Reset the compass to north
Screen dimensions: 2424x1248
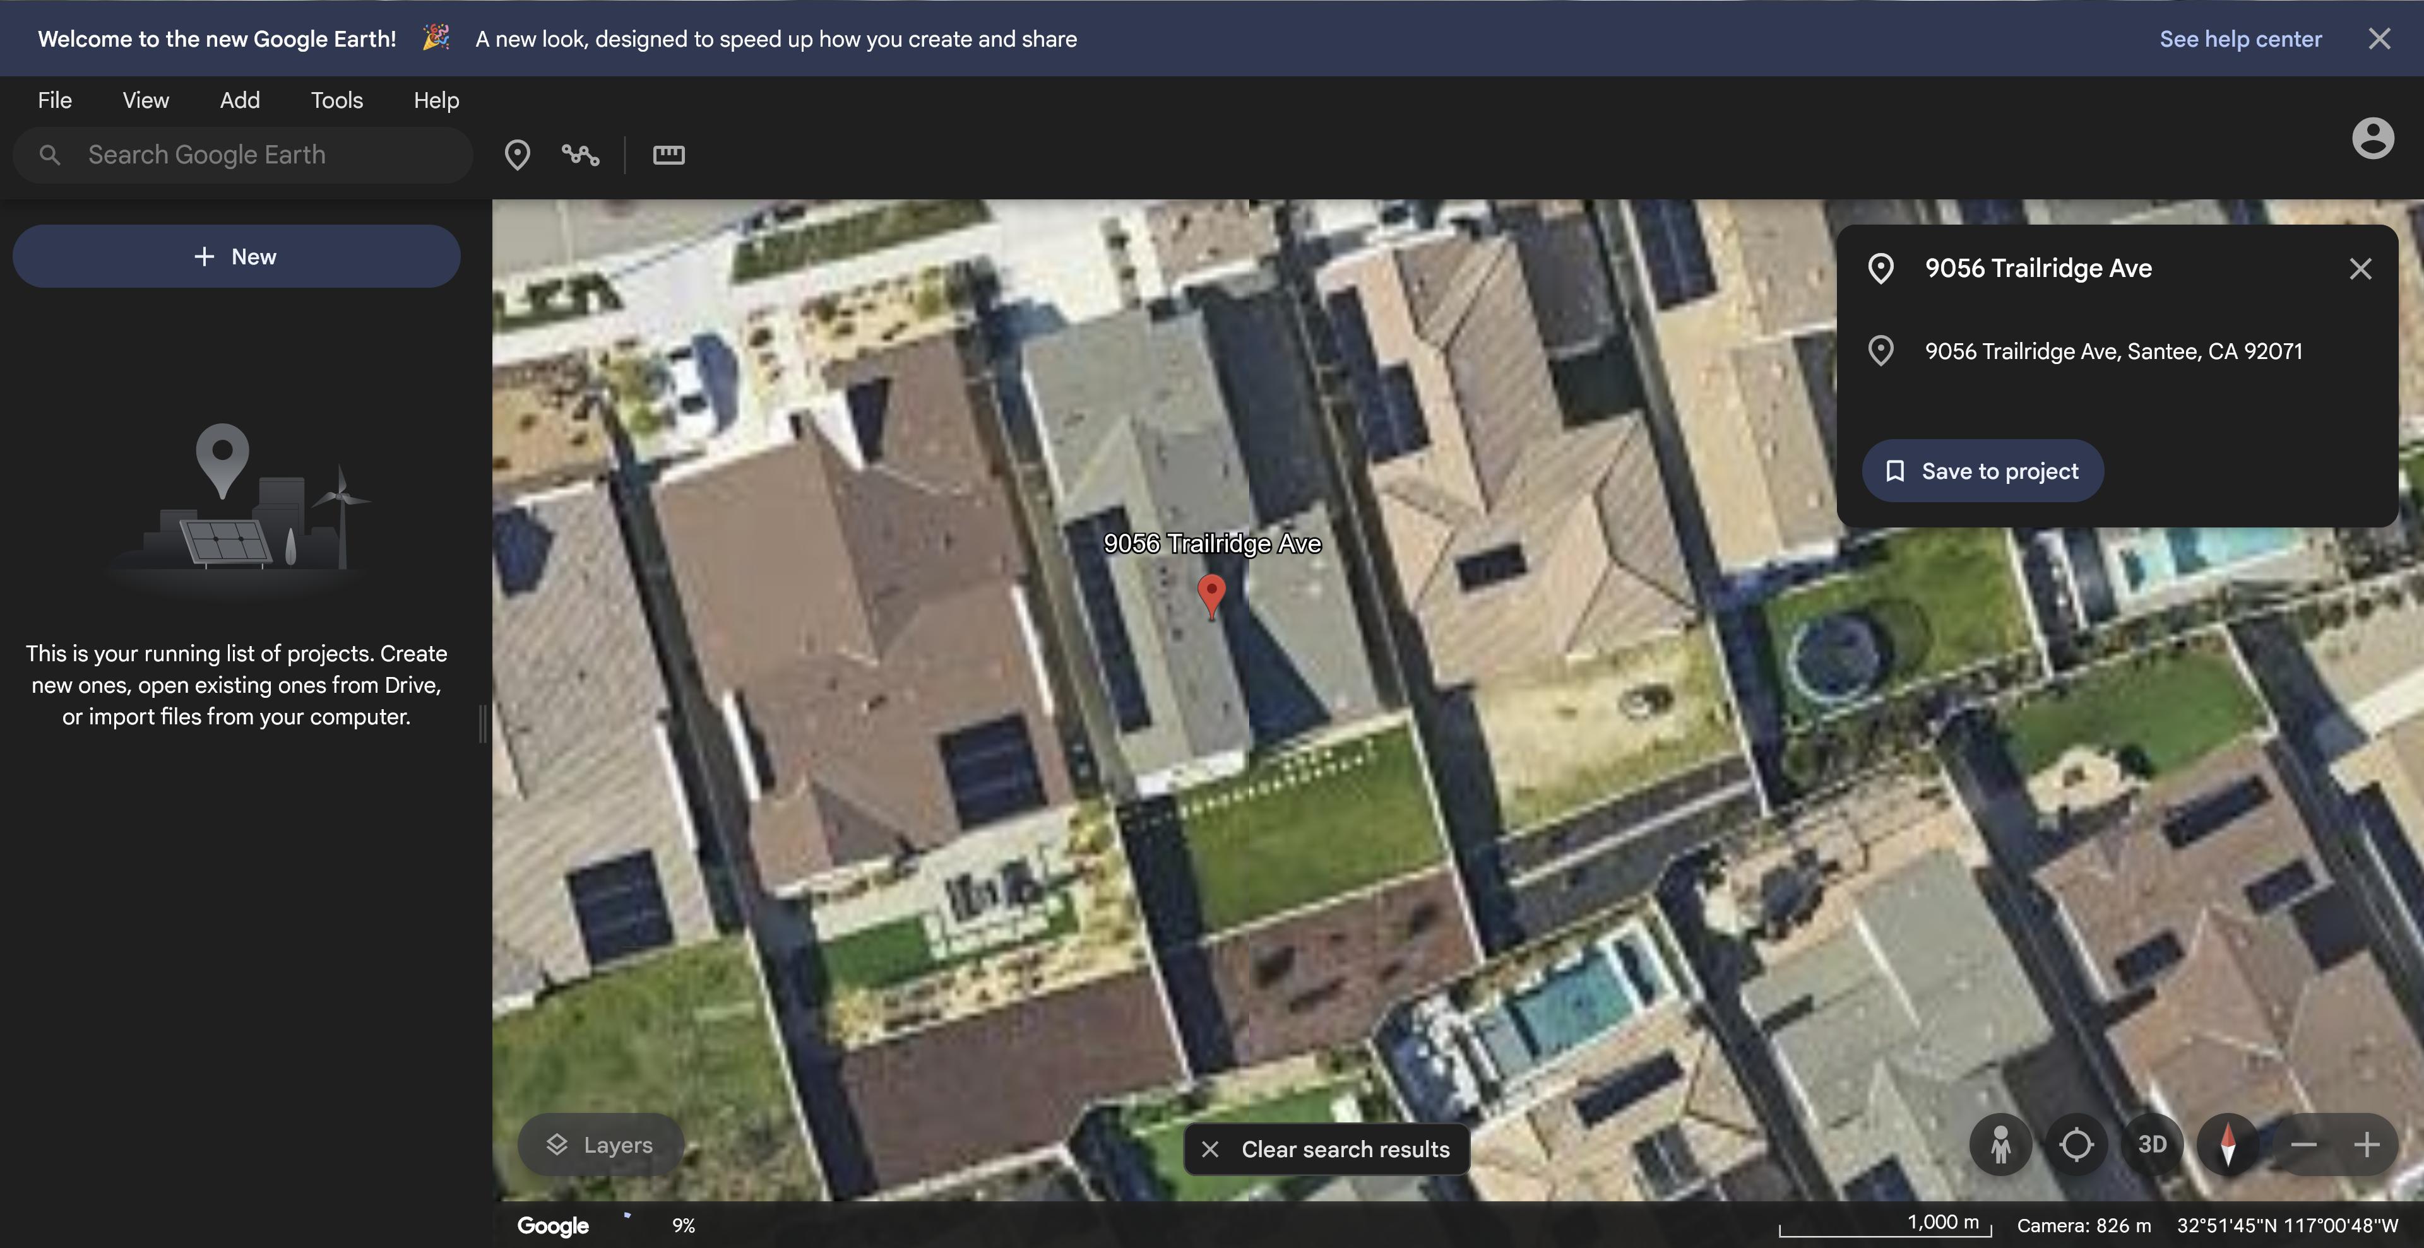pyautogui.click(x=2227, y=1145)
